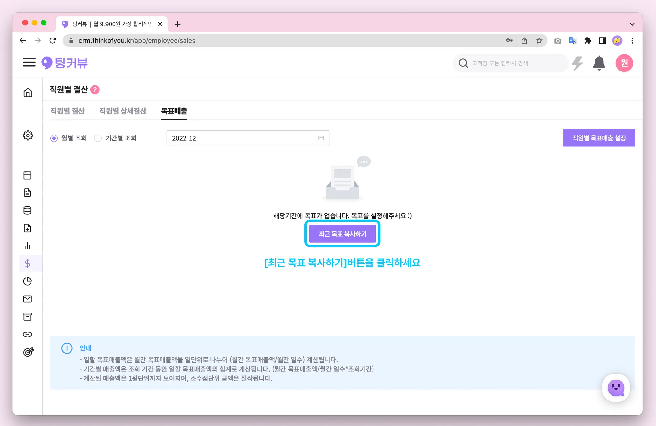Open the pink 원 profile menu
The image size is (656, 426).
click(x=624, y=63)
